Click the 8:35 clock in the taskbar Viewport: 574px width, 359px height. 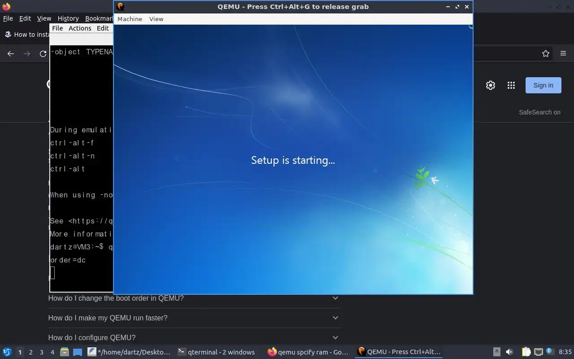point(565,352)
